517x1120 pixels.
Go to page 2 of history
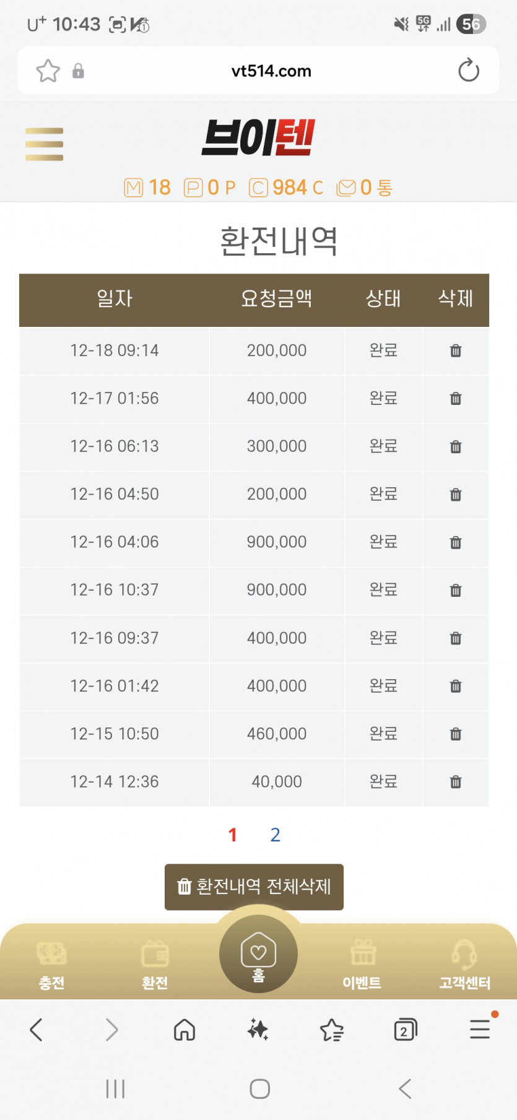tap(276, 835)
